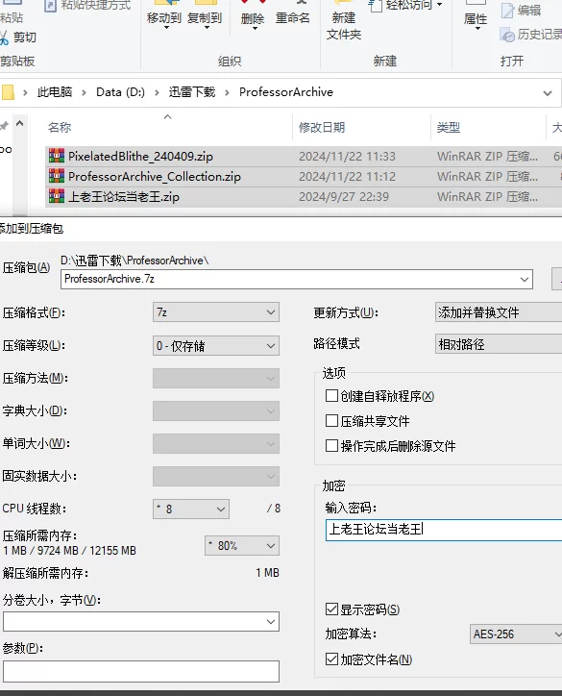Uncheck the 显示密码 checkbox
The height and width of the screenshot is (696, 562).
tap(331, 609)
